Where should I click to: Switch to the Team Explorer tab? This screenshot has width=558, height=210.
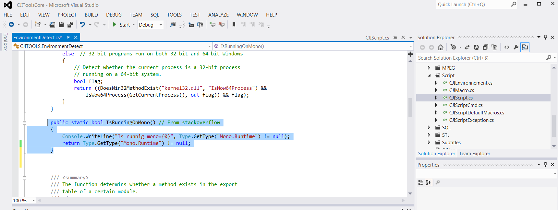tap(474, 154)
